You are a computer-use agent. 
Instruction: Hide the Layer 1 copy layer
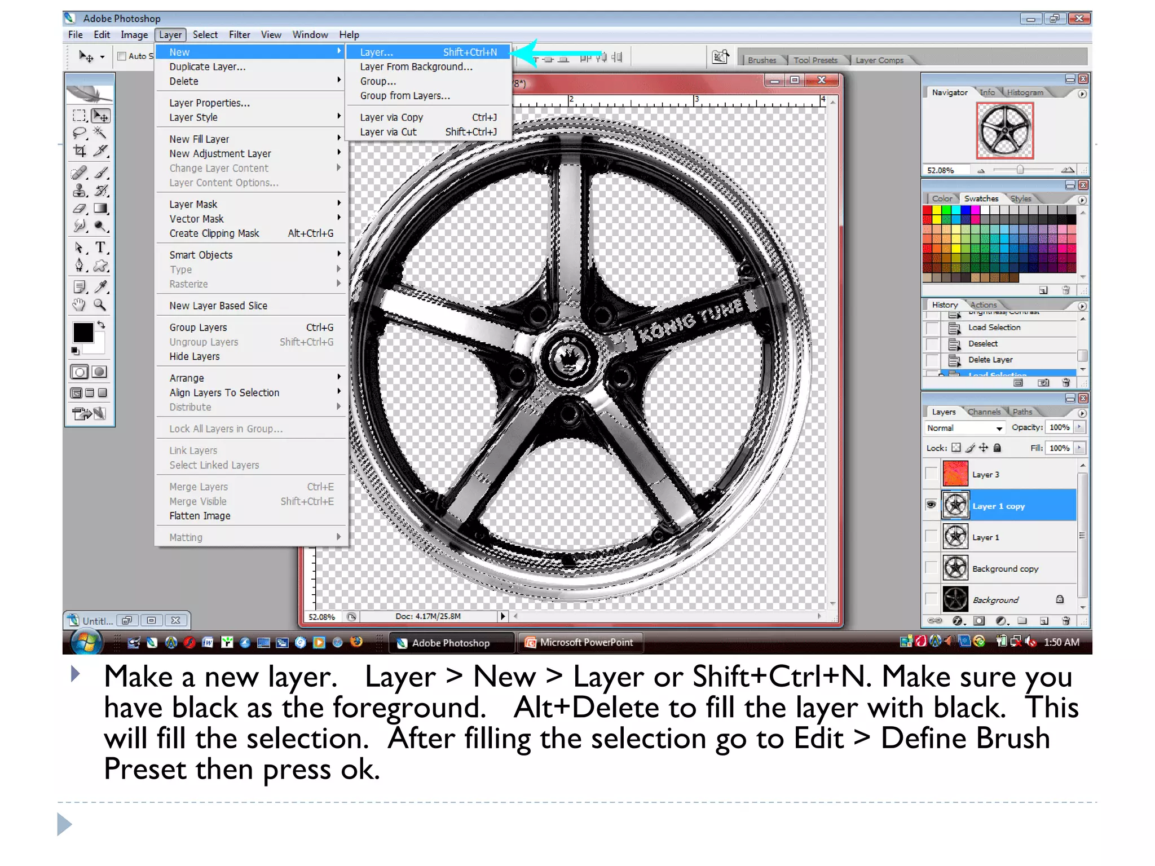tap(931, 505)
